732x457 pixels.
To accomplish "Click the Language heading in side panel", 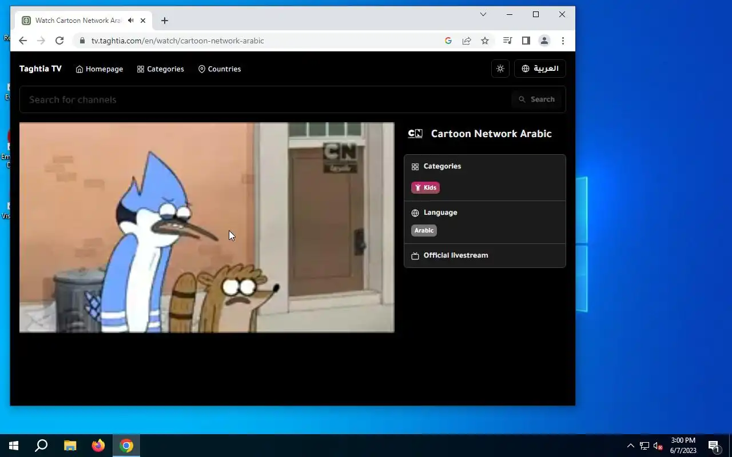I will [x=440, y=213].
